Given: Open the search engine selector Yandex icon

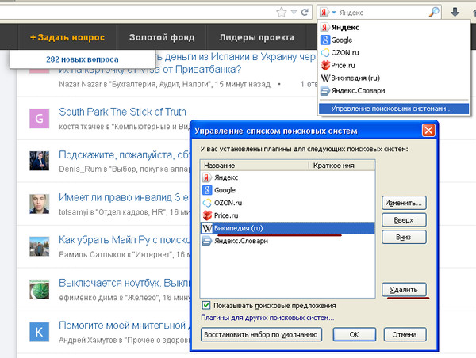Looking at the screenshot, I should tap(324, 13).
